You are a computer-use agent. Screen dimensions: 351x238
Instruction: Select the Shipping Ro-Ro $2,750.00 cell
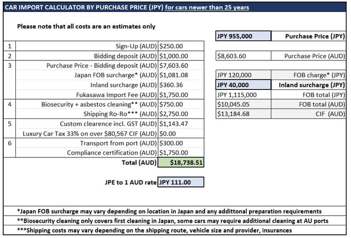(181, 114)
